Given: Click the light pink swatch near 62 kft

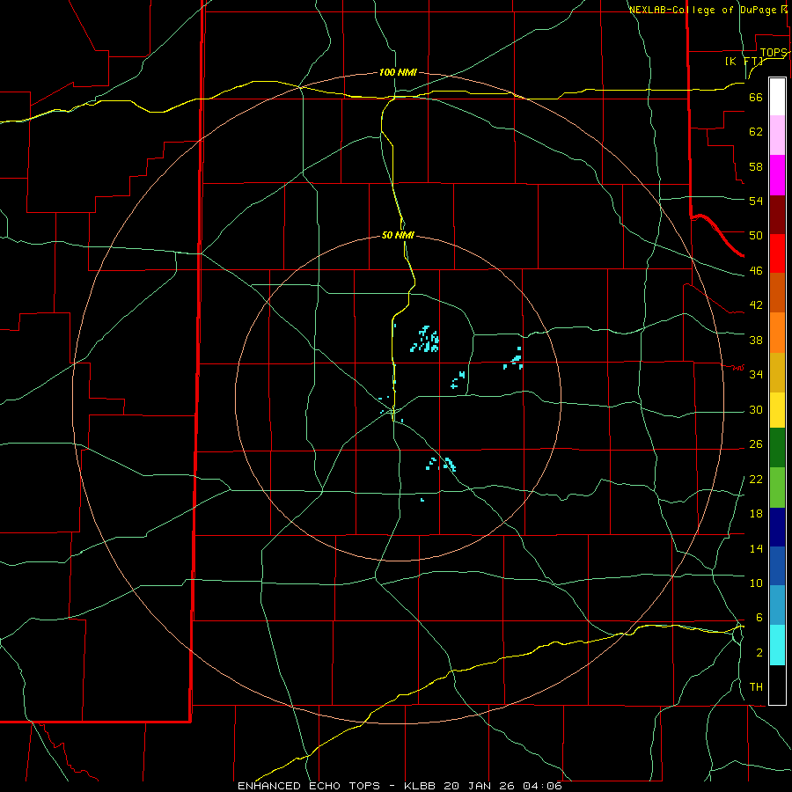Looking at the screenshot, I should pyautogui.click(x=777, y=135).
